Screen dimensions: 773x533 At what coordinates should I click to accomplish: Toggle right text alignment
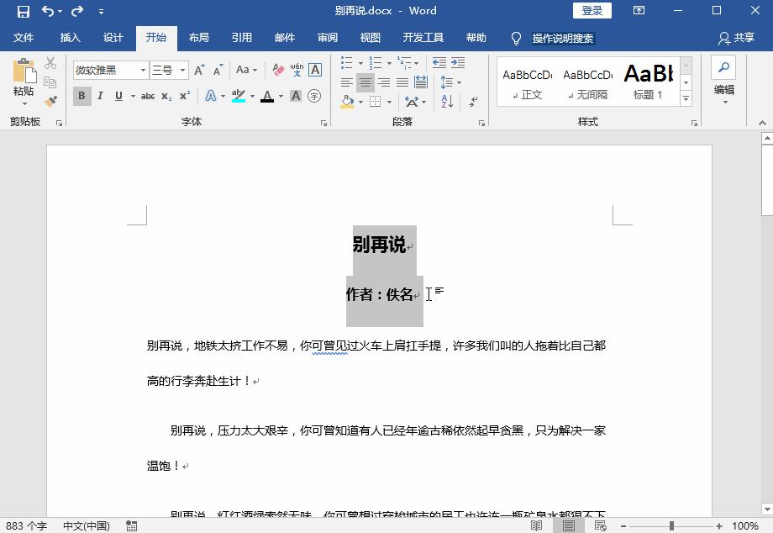pyautogui.click(x=383, y=82)
